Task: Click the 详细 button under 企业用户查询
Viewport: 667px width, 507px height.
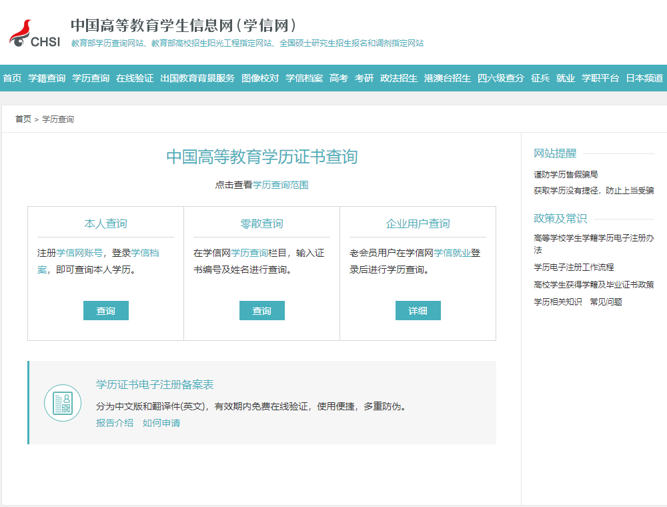Action: (x=418, y=310)
